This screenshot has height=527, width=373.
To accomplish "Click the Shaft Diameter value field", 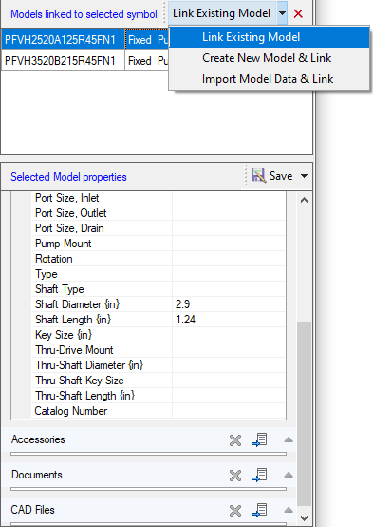I will pos(229,304).
